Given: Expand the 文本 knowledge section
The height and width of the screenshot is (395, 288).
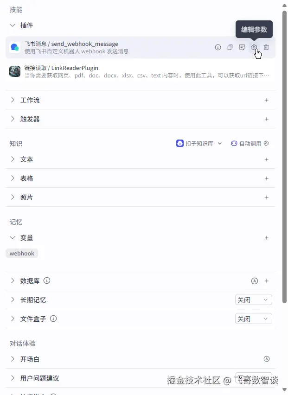Looking at the screenshot, I should point(13,159).
